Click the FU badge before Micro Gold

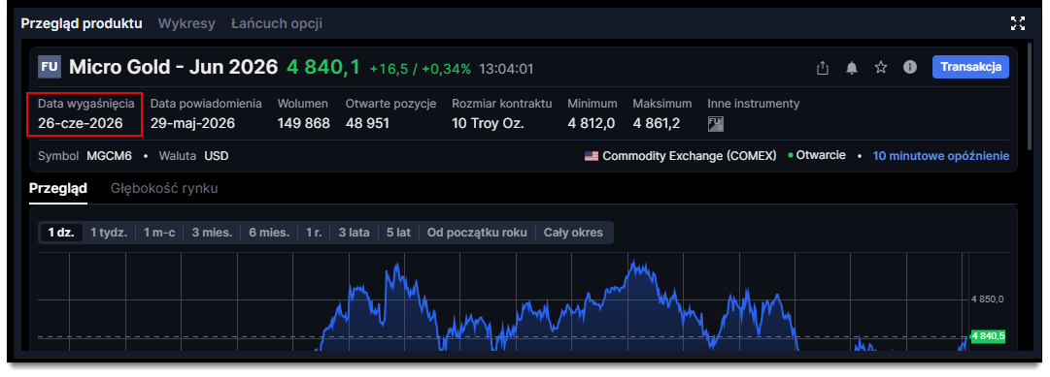pos(50,67)
